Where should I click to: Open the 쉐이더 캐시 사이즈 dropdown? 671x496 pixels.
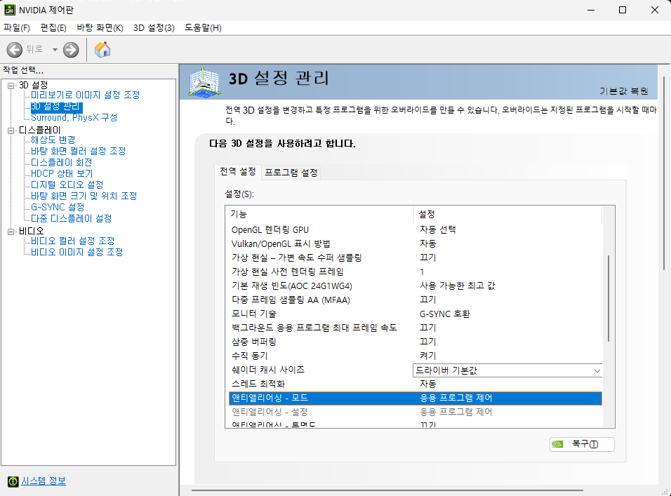(x=507, y=370)
